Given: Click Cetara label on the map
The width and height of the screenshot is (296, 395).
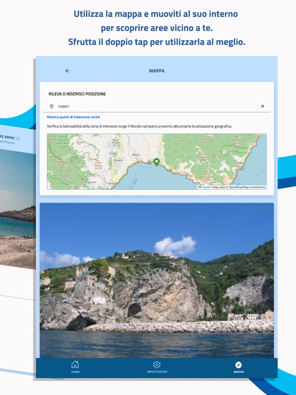Looking at the screenshot, I should tap(239, 163).
